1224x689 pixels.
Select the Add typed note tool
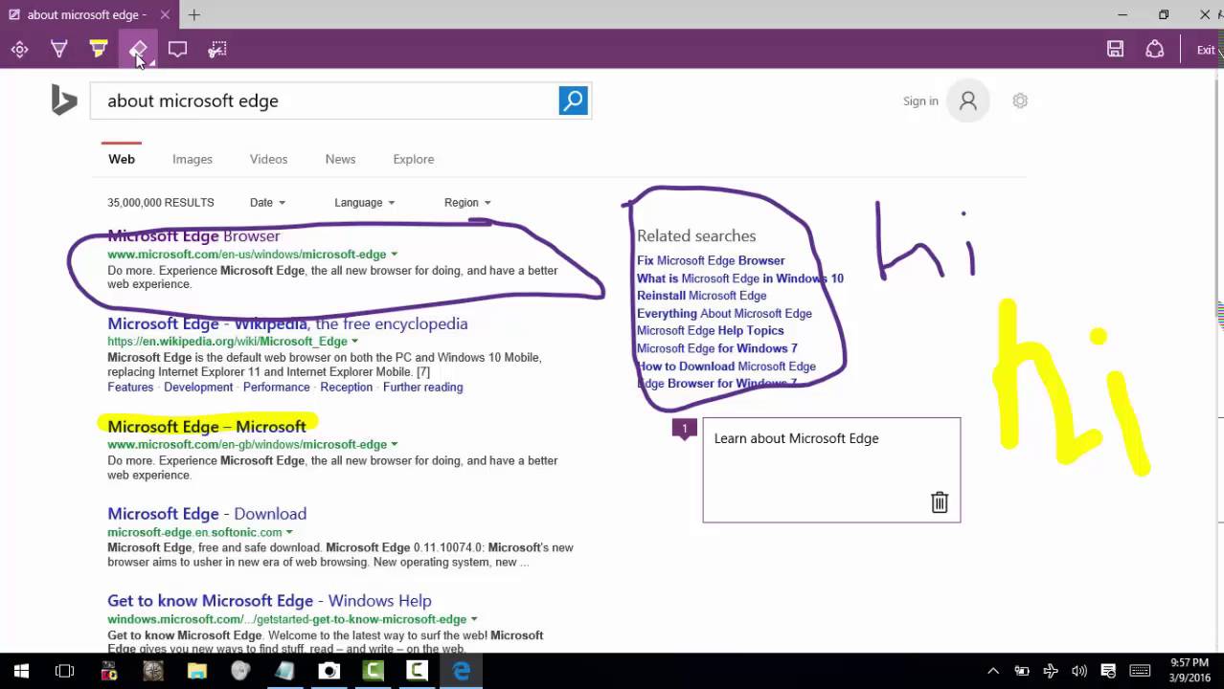(x=177, y=49)
